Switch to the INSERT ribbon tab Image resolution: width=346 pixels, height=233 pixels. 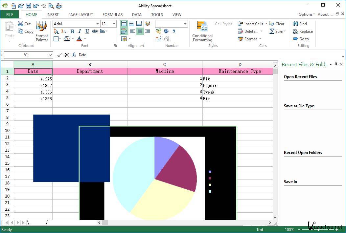53,14
